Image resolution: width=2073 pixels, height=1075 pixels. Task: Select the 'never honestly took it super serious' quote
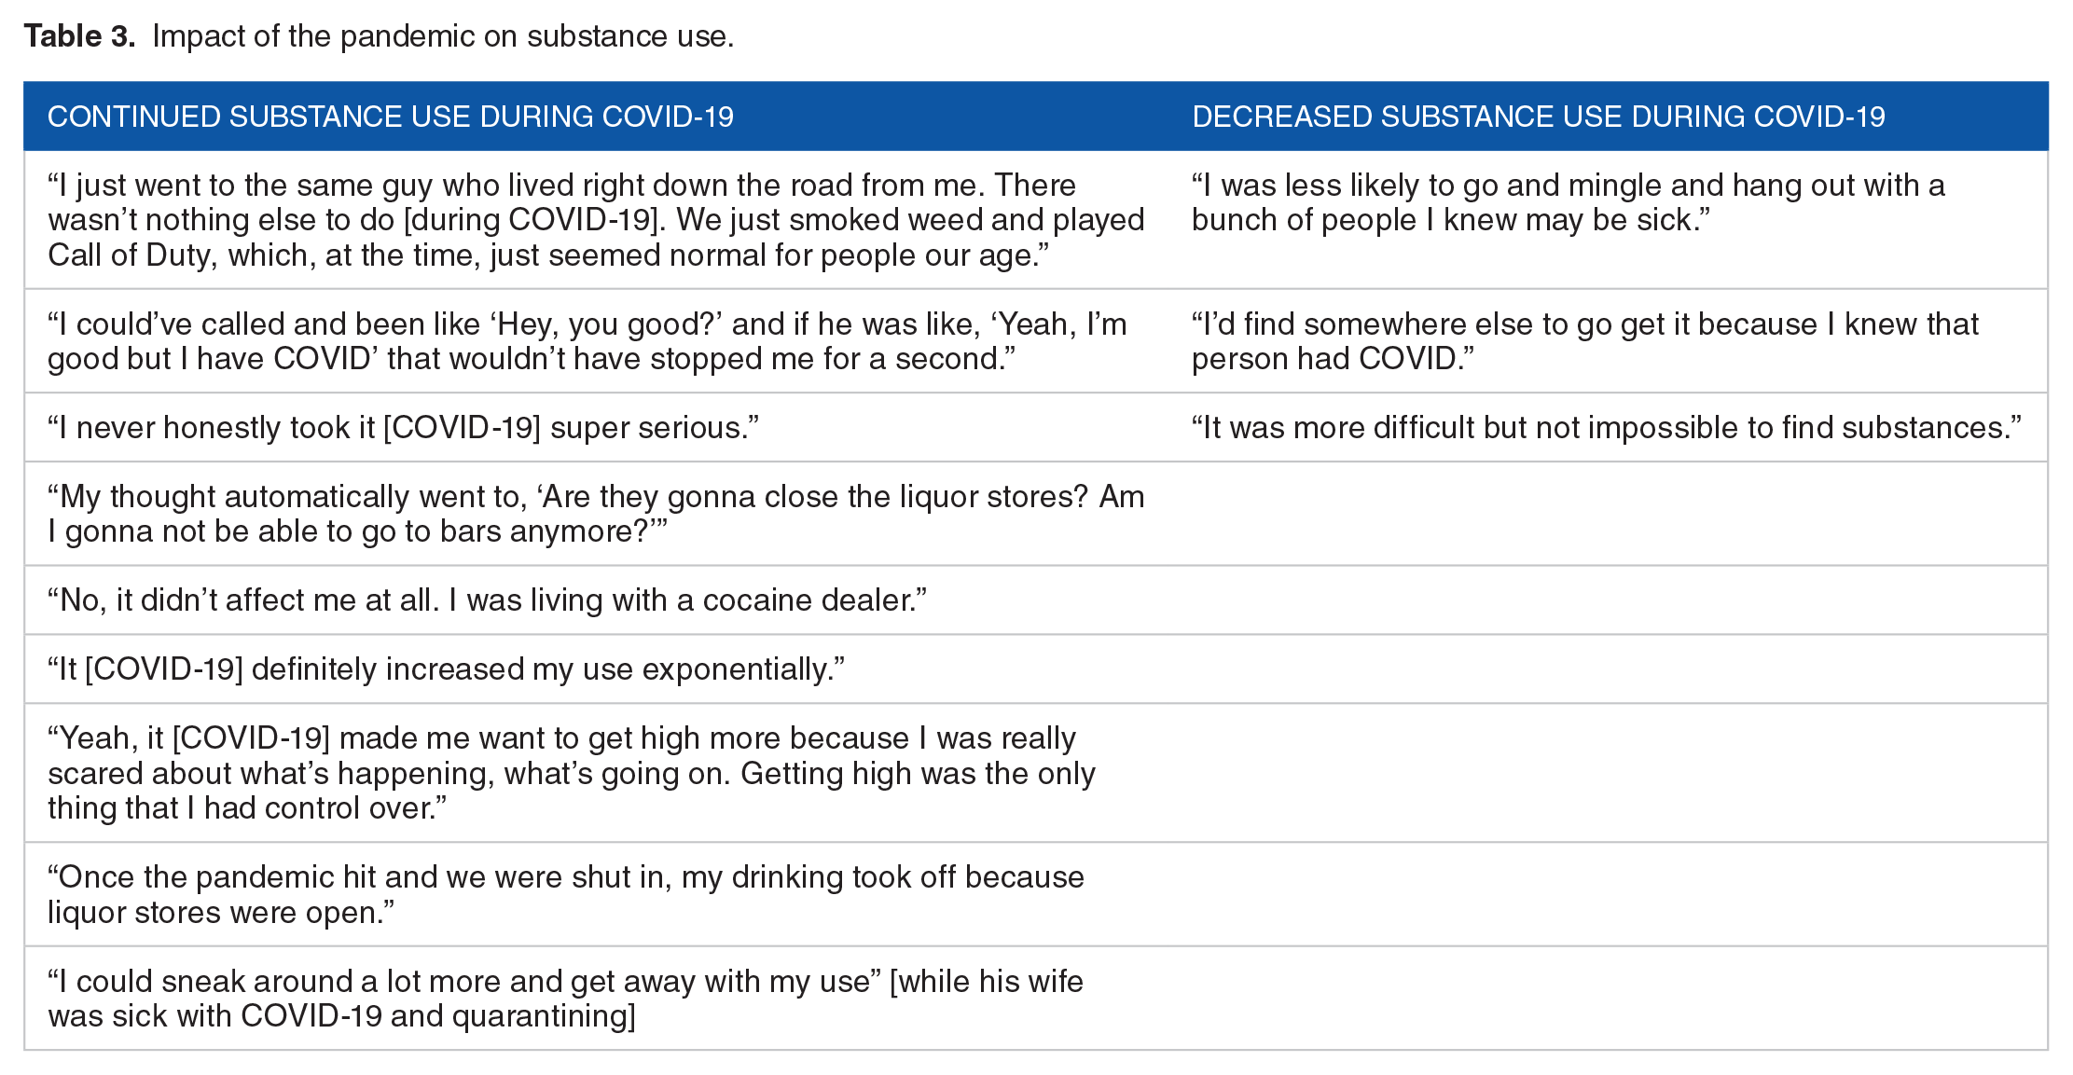pos(403,428)
